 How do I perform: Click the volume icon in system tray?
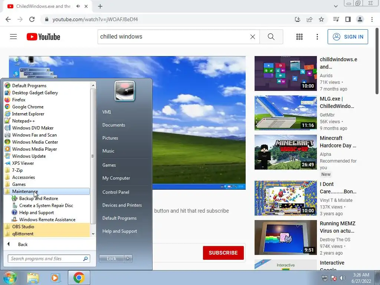coord(342,278)
